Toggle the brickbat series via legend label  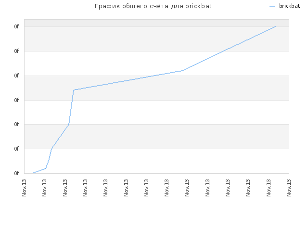pyautogui.click(x=289, y=6)
